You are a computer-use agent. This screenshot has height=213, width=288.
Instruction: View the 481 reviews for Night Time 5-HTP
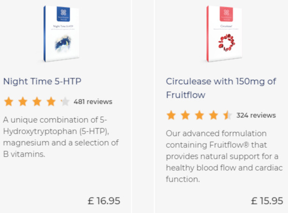coord(93,101)
